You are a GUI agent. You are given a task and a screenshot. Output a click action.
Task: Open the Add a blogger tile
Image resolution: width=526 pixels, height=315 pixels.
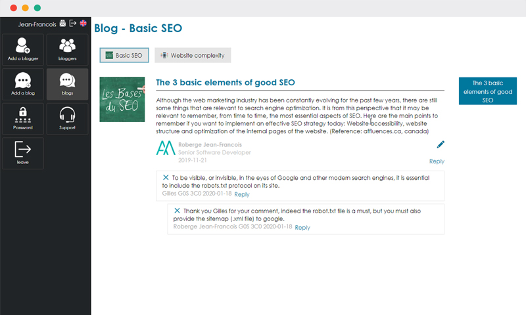coord(23,49)
